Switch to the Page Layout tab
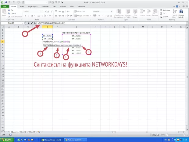 tap(33, 6)
